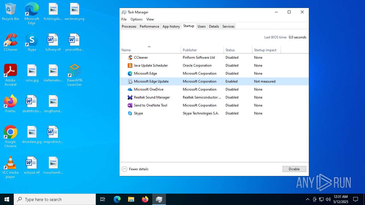This screenshot has width=365, height=205.
Task: Open the View menu in Task Manager
Action: click(150, 19)
